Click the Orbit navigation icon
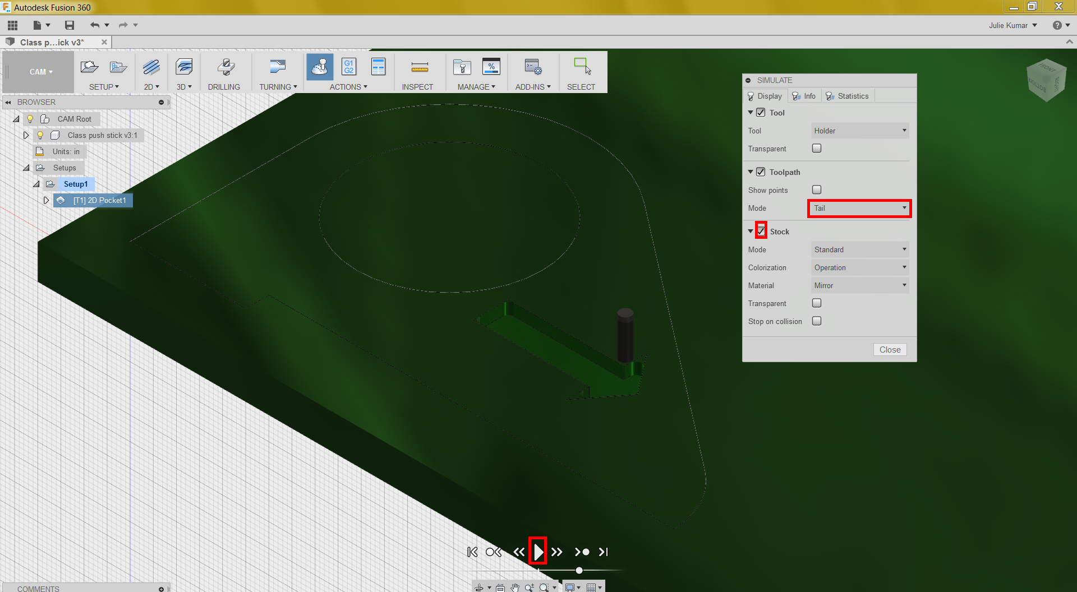The image size is (1077, 592). tap(479, 588)
